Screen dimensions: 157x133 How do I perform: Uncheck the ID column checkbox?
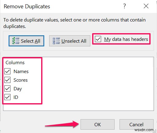pos(7,97)
